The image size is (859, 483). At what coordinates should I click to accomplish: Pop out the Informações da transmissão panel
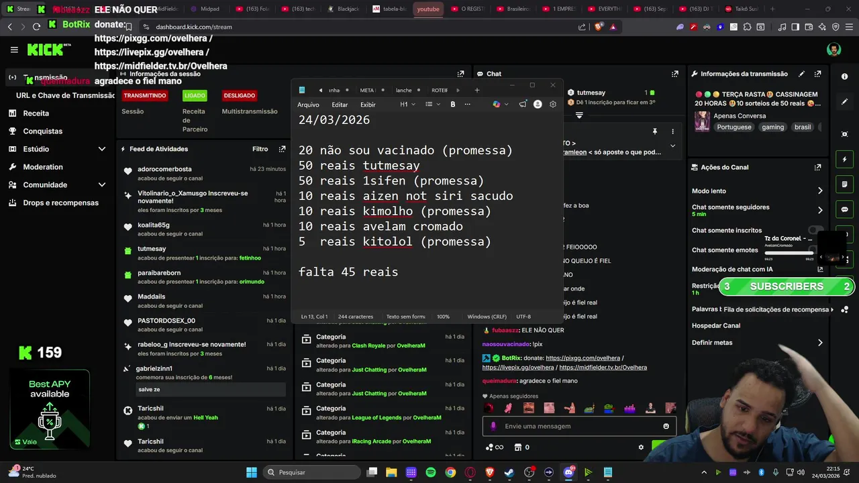point(817,74)
